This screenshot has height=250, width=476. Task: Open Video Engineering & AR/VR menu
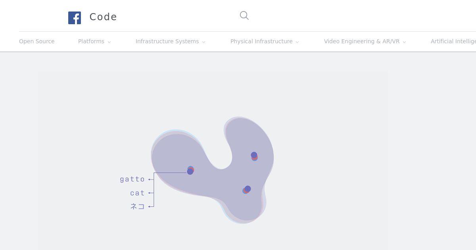tap(362, 41)
